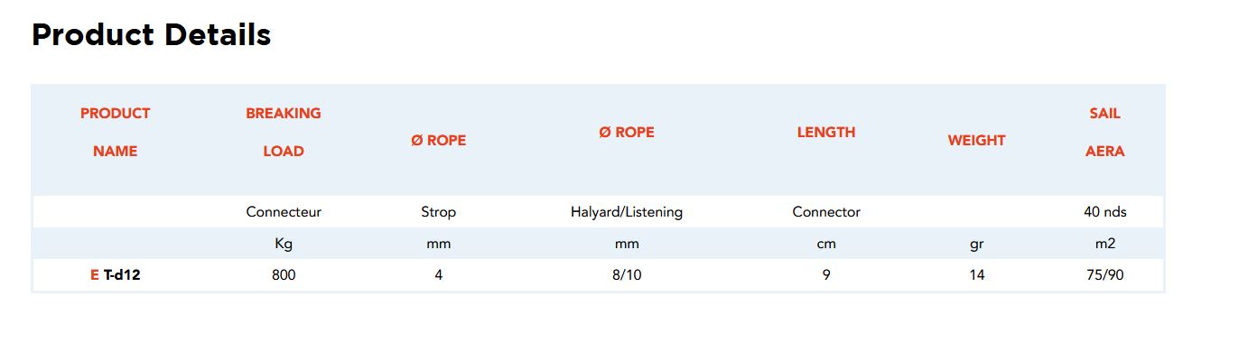
Task: Select the SAIL AERA column header
Action: (1104, 132)
